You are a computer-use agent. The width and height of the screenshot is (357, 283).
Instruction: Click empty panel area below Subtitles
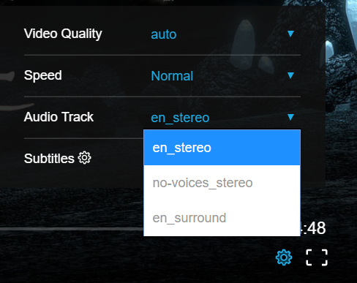click(73, 177)
